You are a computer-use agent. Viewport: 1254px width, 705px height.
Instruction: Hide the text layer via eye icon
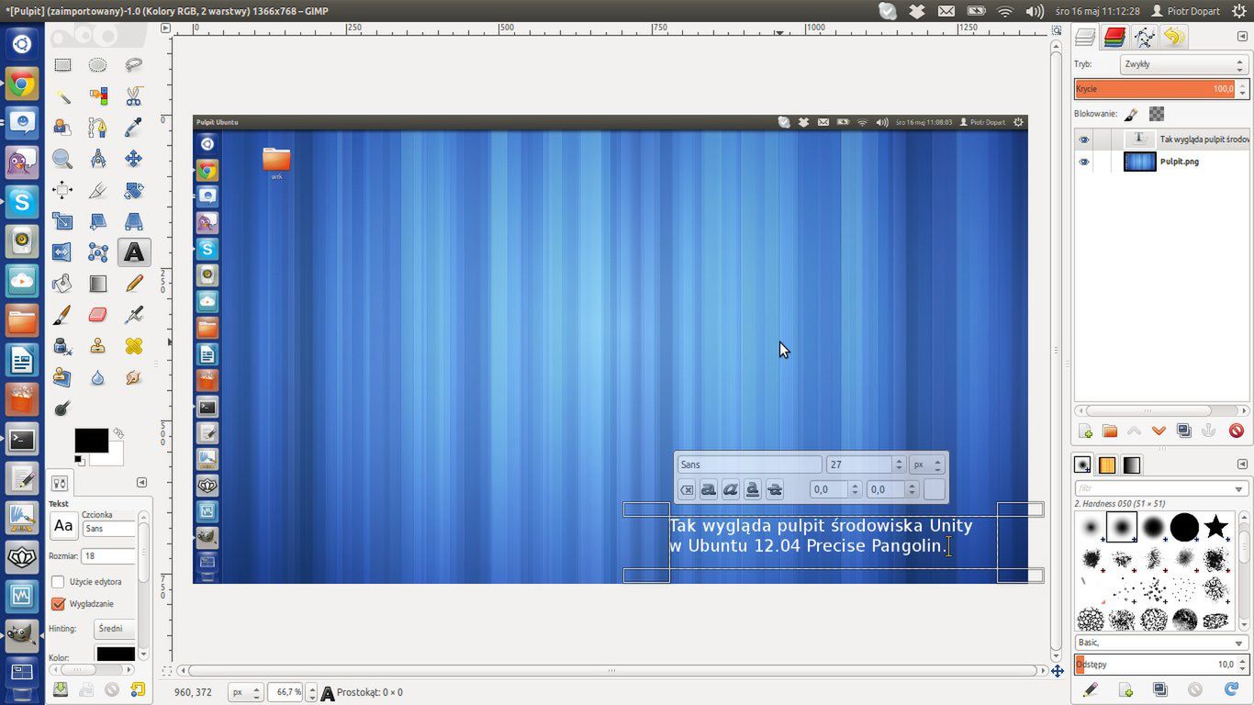coord(1084,140)
